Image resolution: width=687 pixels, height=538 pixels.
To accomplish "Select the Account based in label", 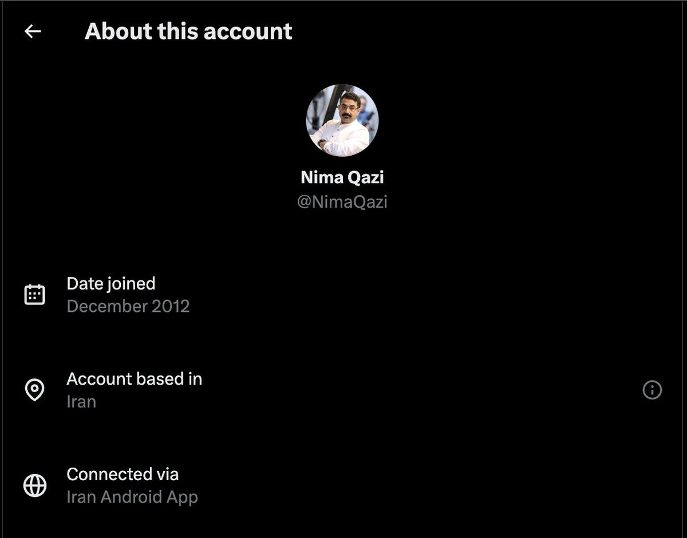I will click(x=135, y=379).
